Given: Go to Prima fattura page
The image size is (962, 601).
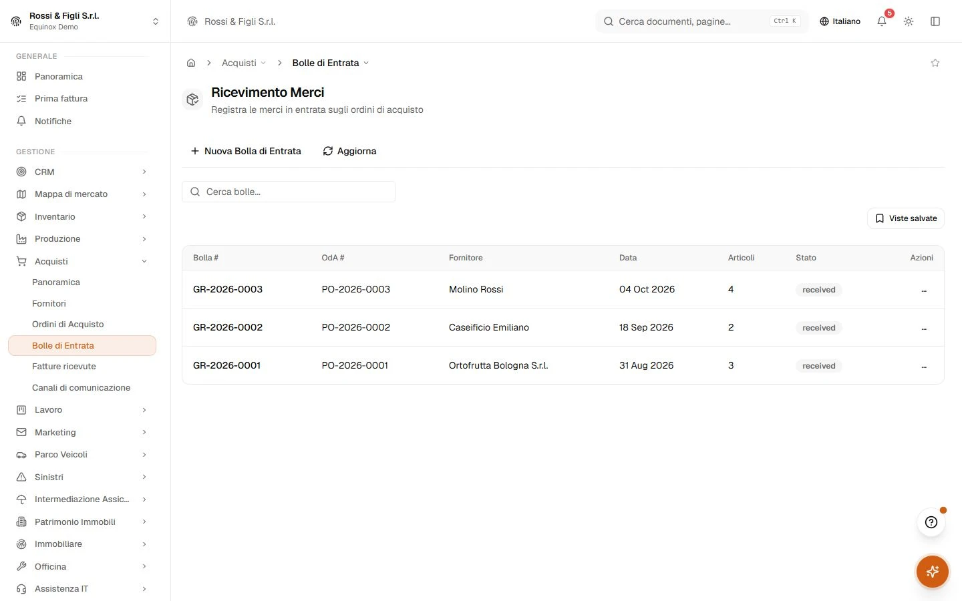Looking at the screenshot, I should pyautogui.click(x=82, y=99).
